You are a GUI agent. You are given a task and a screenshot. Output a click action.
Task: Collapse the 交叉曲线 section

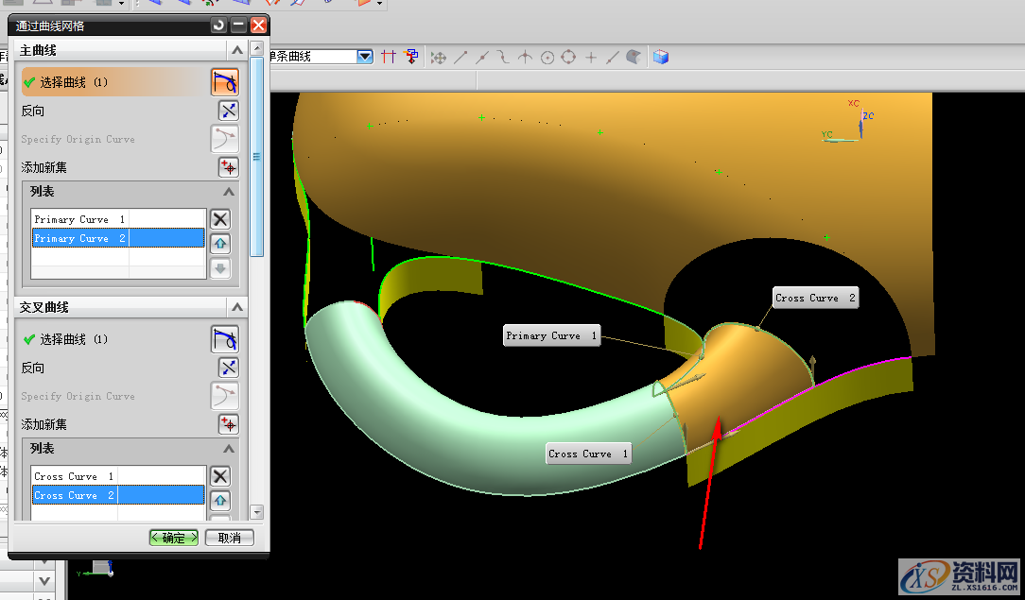click(236, 307)
